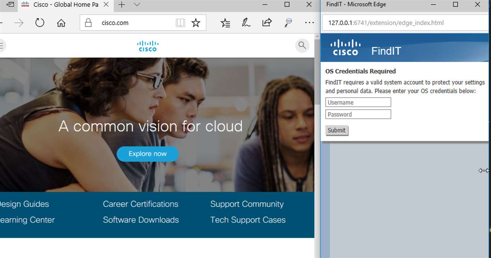Click the padlock icon in address bar
491x258 pixels.
tap(88, 23)
